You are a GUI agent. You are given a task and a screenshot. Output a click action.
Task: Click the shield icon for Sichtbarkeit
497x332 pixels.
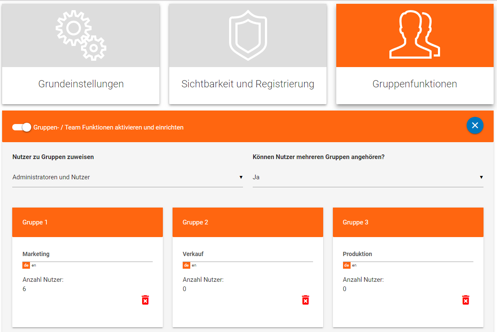coord(248,35)
